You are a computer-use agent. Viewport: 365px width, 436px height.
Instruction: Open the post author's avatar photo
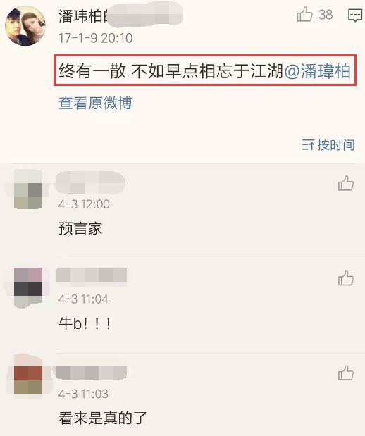[25, 26]
